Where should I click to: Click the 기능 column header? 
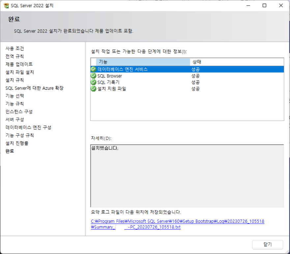[x=143, y=62]
